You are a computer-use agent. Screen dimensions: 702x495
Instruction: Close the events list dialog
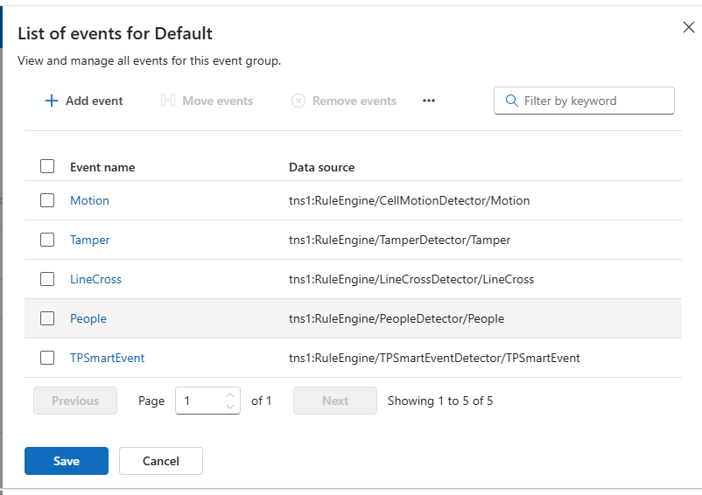(x=688, y=27)
